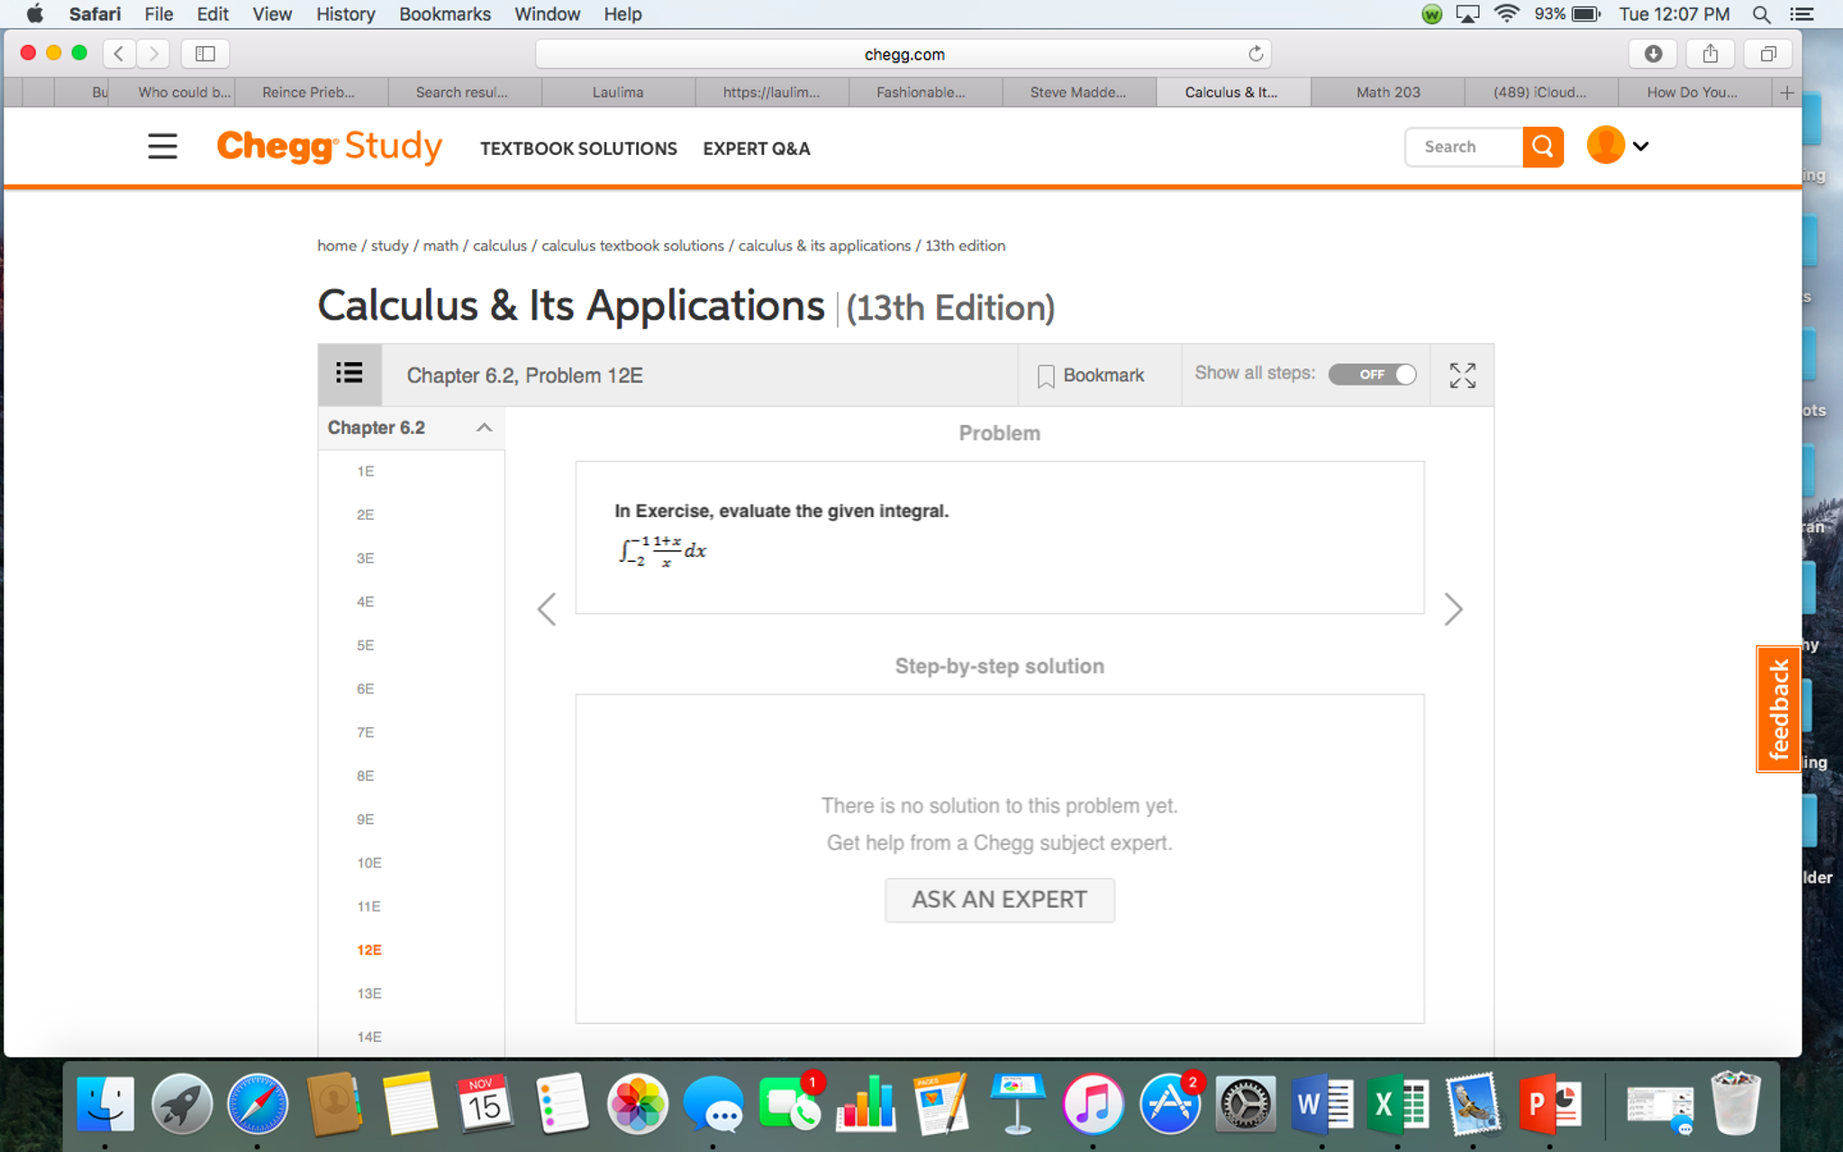Click the orange search magnifier button
The width and height of the screenshot is (1843, 1152).
(1542, 146)
